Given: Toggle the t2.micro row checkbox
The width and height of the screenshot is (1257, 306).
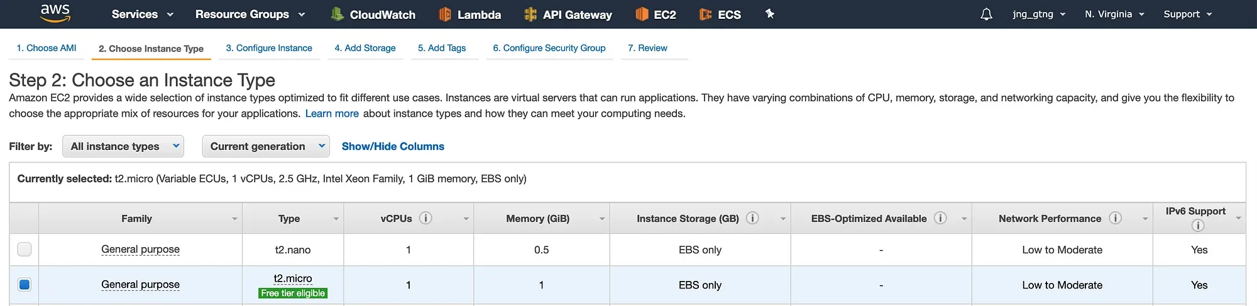Looking at the screenshot, I should (x=25, y=285).
